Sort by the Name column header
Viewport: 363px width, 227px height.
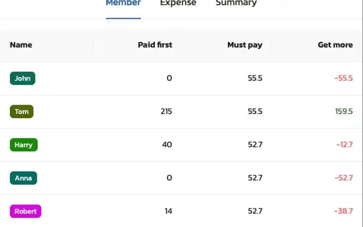pos(21,45)
